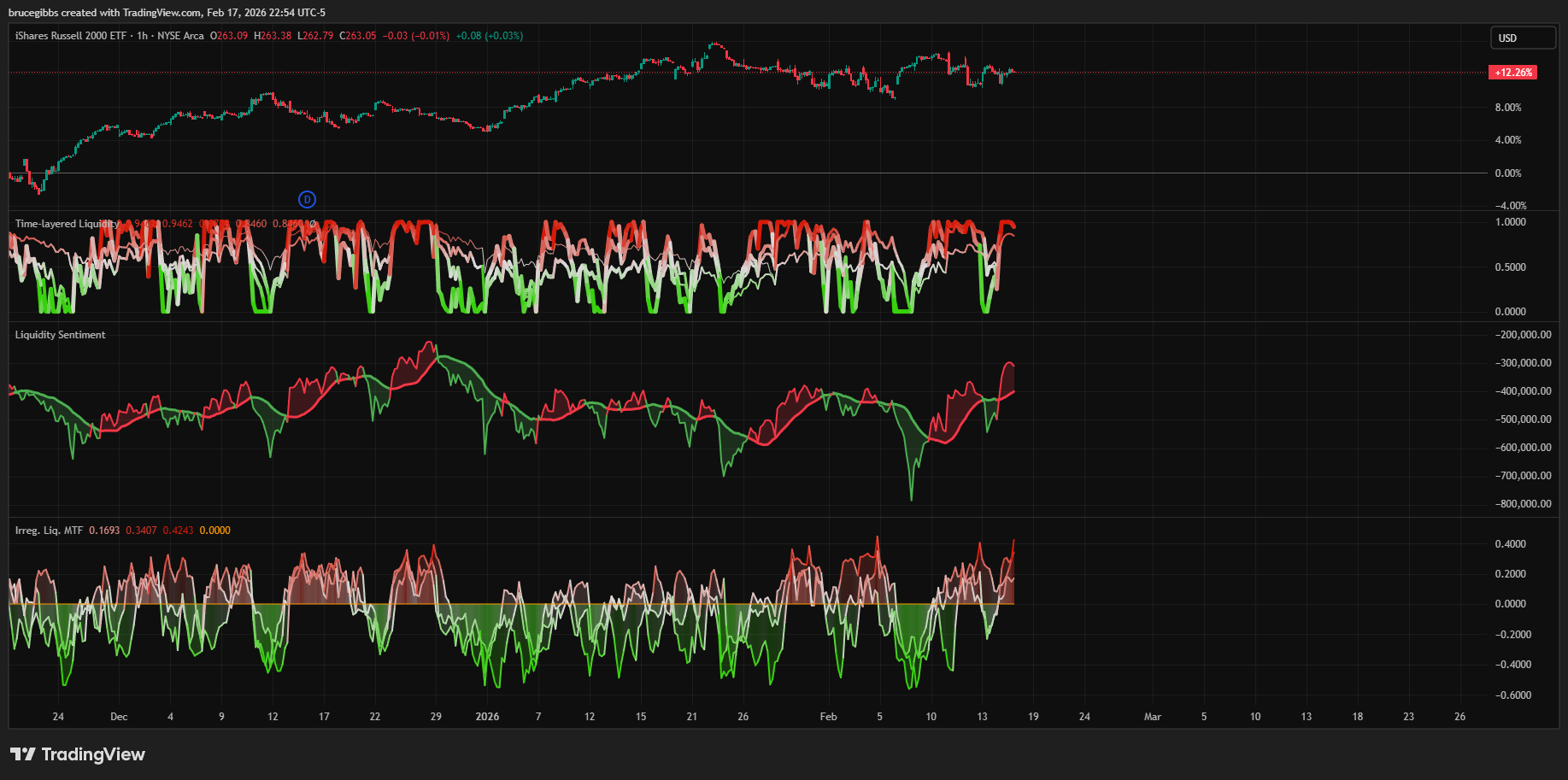
Task: Click the red +12.26% price label
Action: click(x=1512, y=73)
